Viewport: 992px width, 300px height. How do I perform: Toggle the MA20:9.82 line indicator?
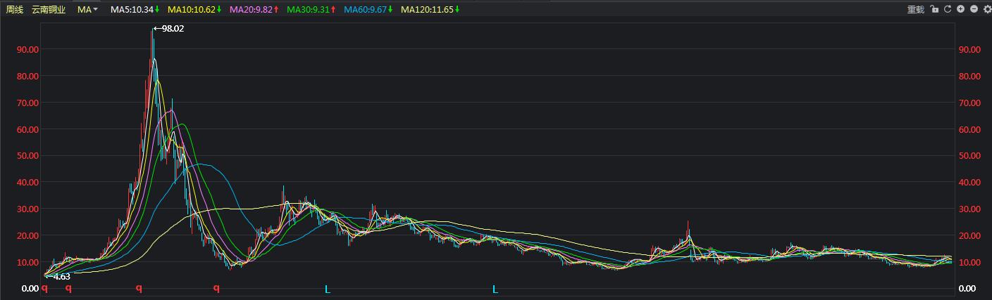pyautogui.click(x=254, y=9)
